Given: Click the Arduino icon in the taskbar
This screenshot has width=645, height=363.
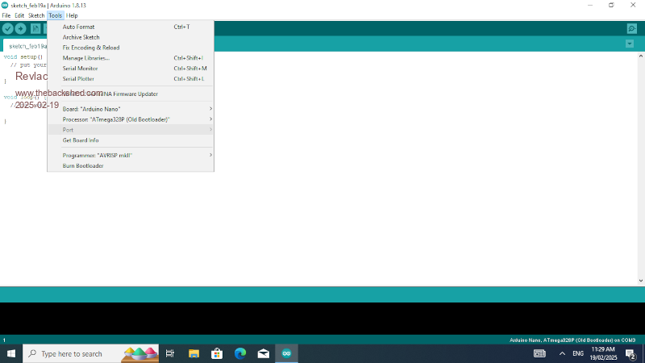Looking at the screenshot, I should [x=286, y=353].
